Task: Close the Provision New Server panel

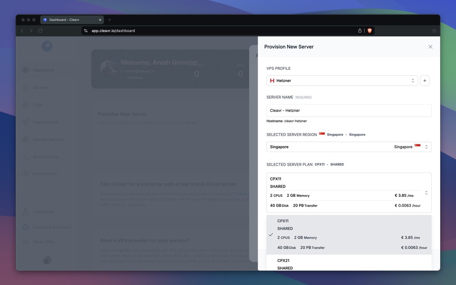Action: [431, 47]
